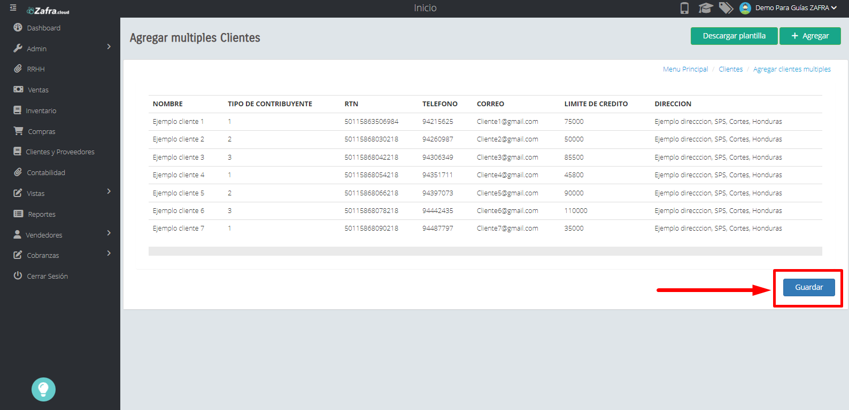Click the user avatar icon
Screen dimensions: 849x410
pyautogui.click(x=745, y=8)
